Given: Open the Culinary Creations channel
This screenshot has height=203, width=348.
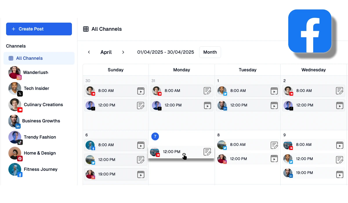Looking at the screenshot, I should 36,105.
